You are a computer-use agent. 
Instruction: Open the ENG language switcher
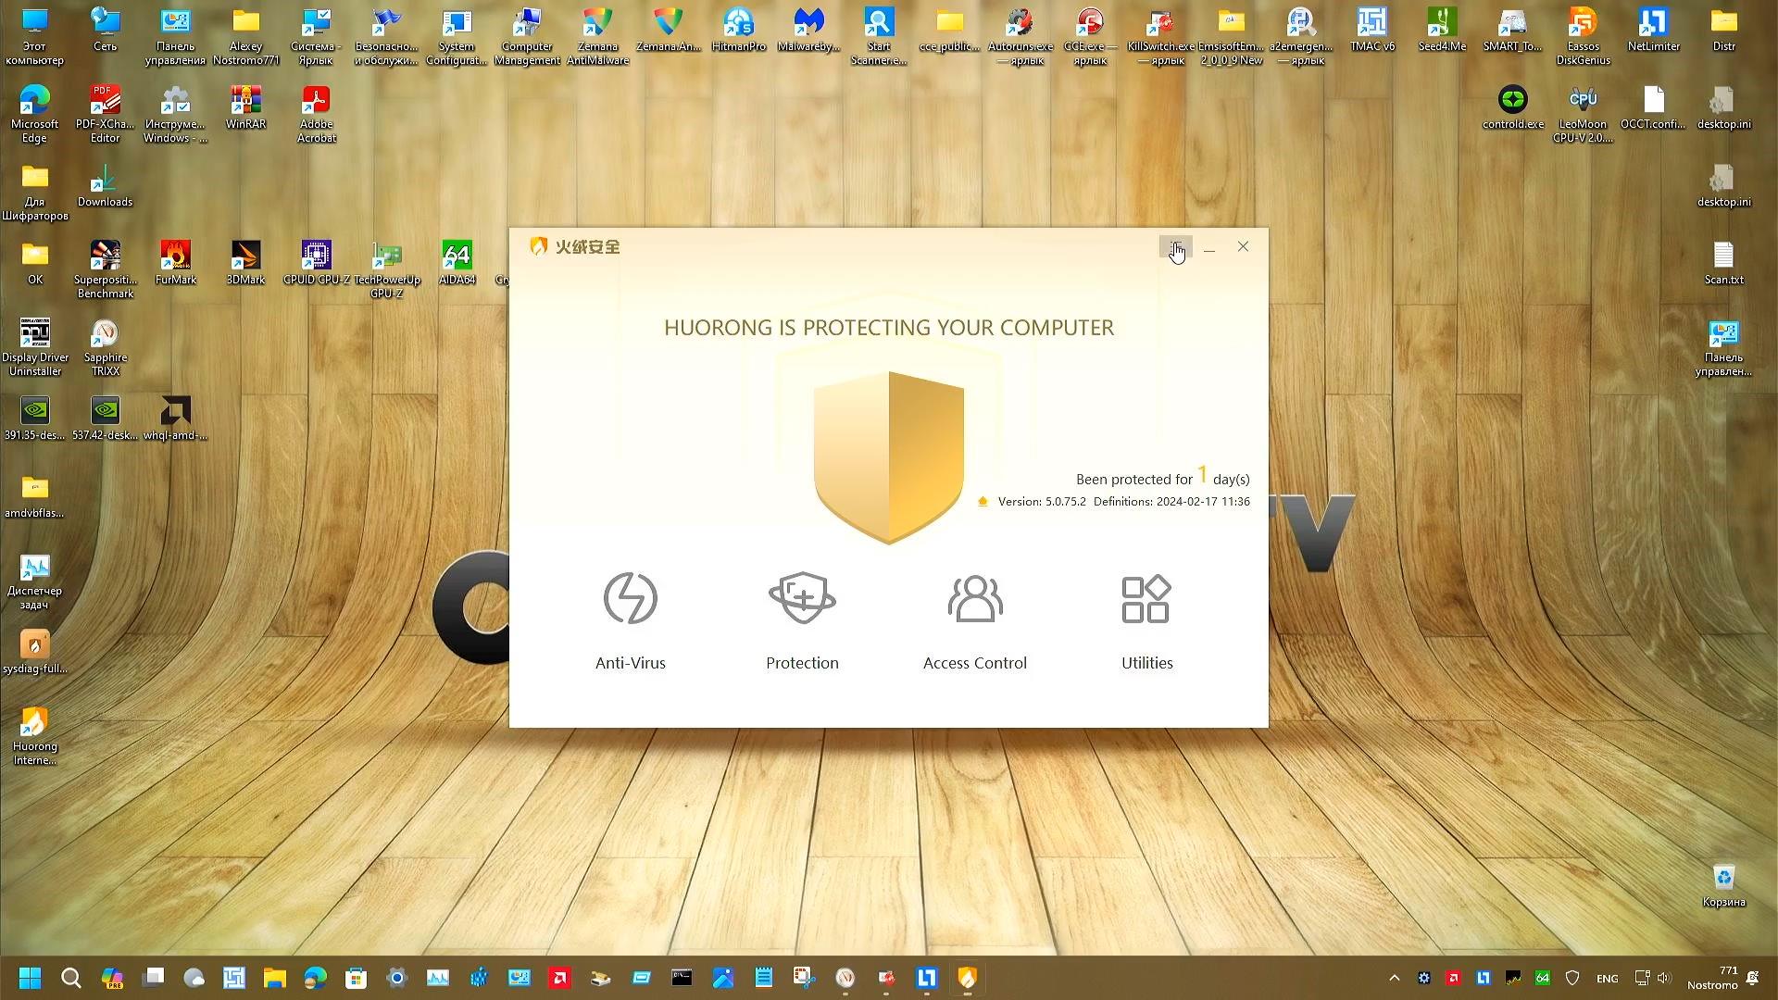tap(1607, 978)
